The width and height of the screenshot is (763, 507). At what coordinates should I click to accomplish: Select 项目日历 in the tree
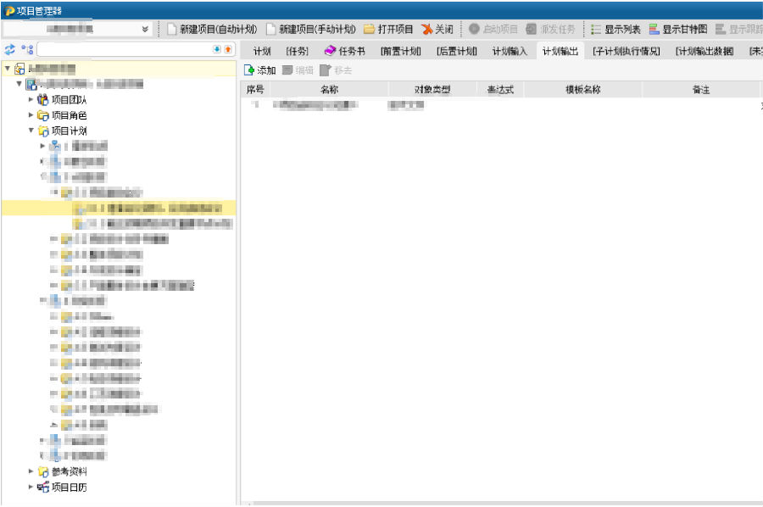point(69,487)
